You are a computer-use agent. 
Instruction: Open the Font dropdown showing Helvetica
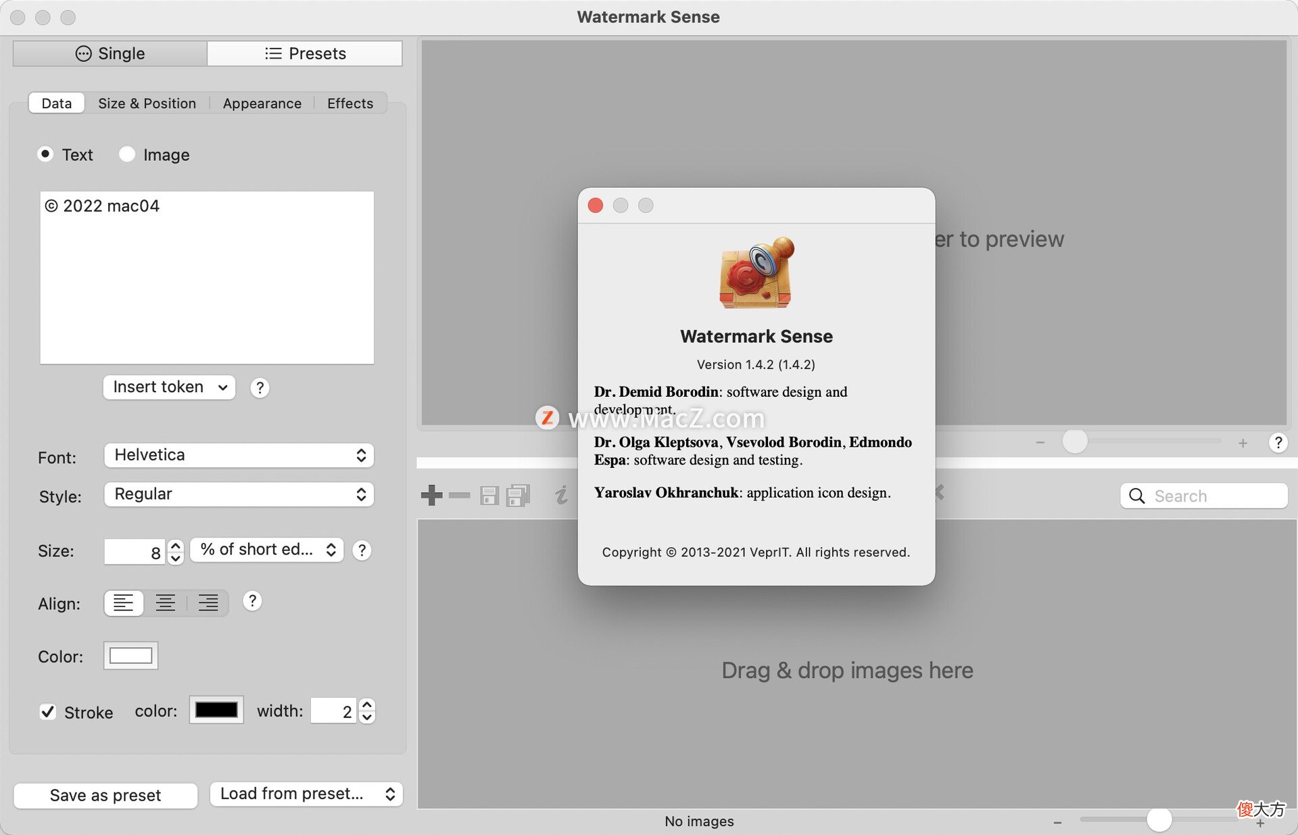tap(239, 455)
